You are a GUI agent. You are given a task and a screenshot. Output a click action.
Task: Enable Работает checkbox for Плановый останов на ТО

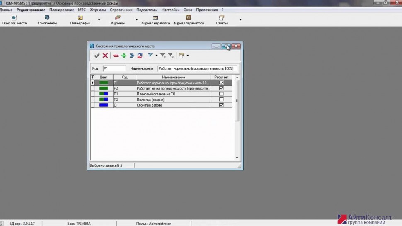coord(221,94)
